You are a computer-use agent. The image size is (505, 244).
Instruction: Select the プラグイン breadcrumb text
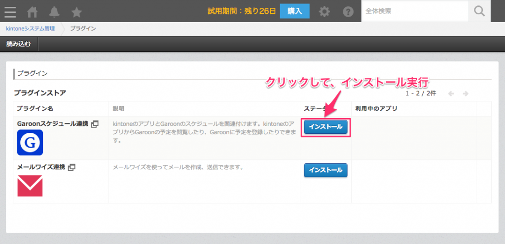(83, 29)
